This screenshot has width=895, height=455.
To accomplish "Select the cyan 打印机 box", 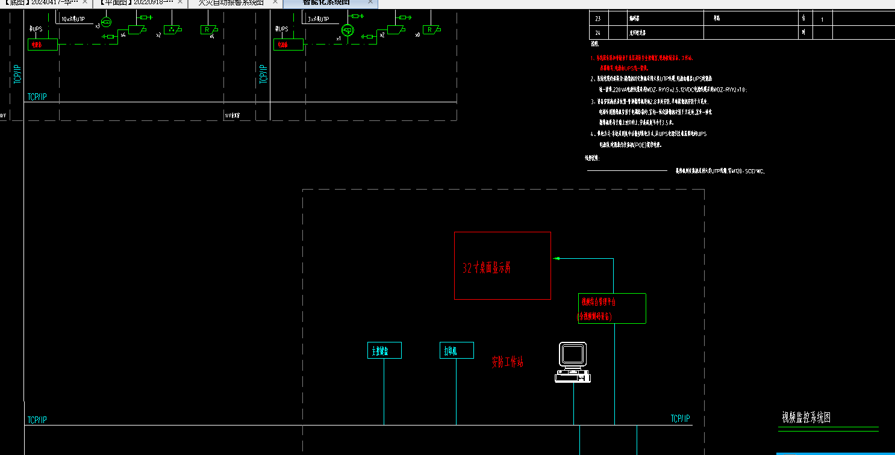I will point(457,350).
